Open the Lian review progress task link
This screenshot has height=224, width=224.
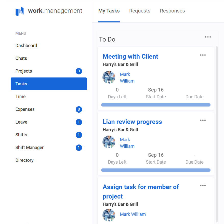[x=132, y=122]
